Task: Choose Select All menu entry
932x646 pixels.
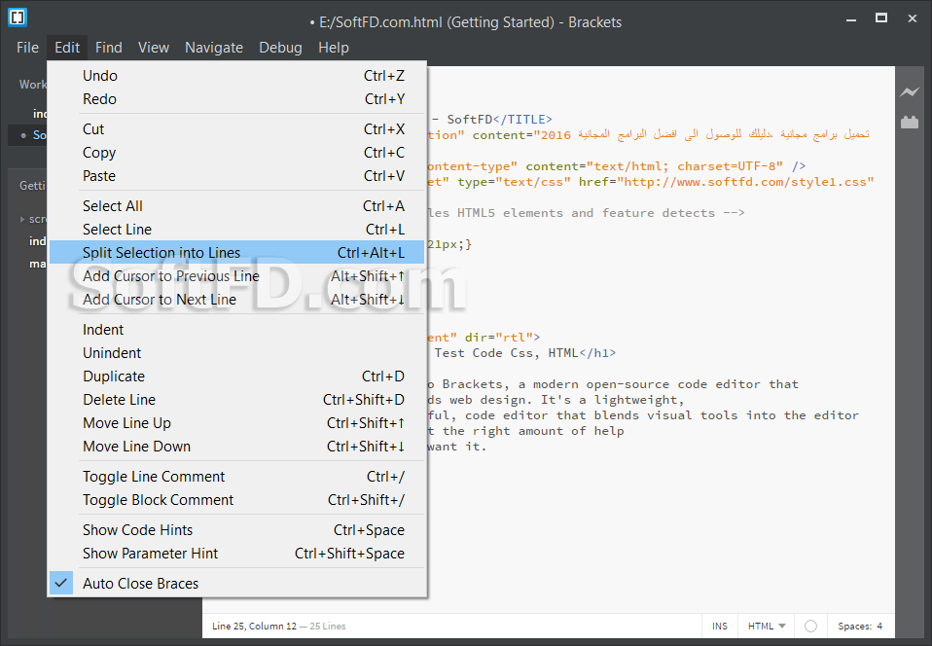Action: (236, 206)
